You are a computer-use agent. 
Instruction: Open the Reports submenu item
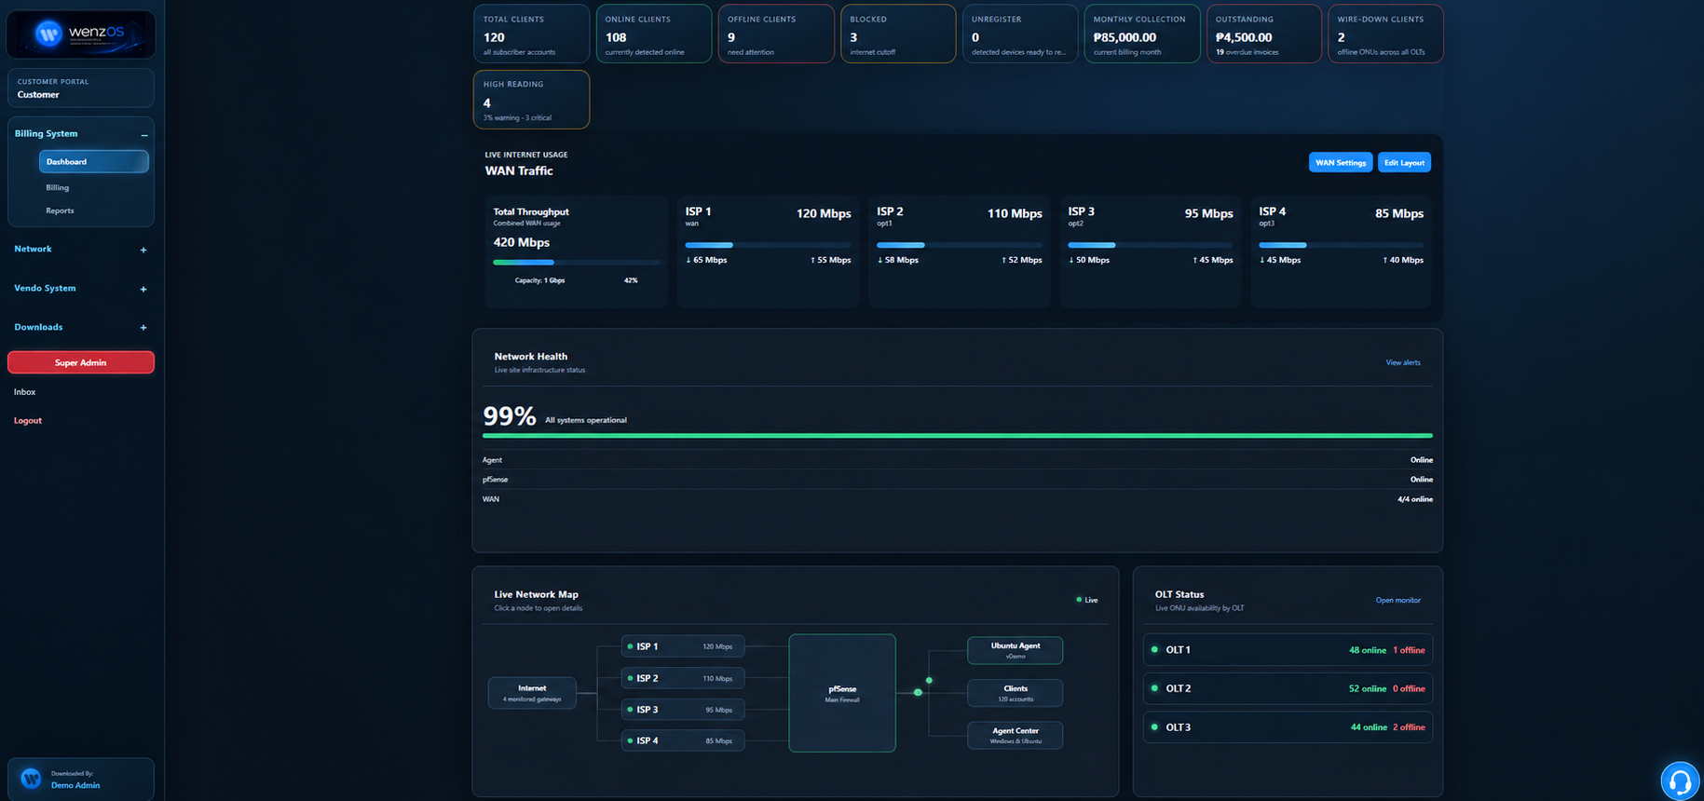60,210
